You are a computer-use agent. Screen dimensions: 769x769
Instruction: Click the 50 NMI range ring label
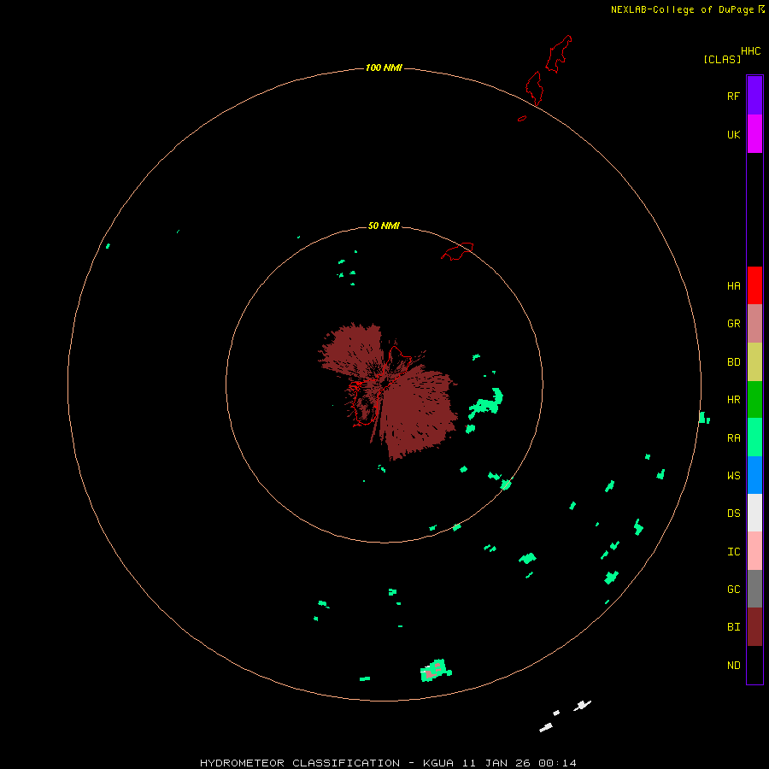pyautogui.click(x=384, y=226)
